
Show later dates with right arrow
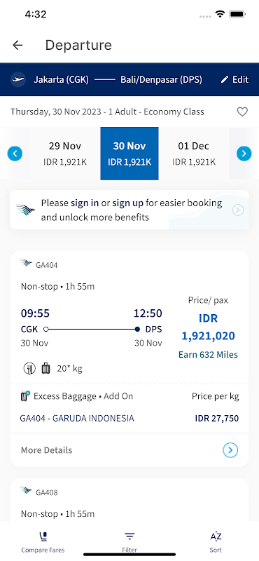pos(244,154)
